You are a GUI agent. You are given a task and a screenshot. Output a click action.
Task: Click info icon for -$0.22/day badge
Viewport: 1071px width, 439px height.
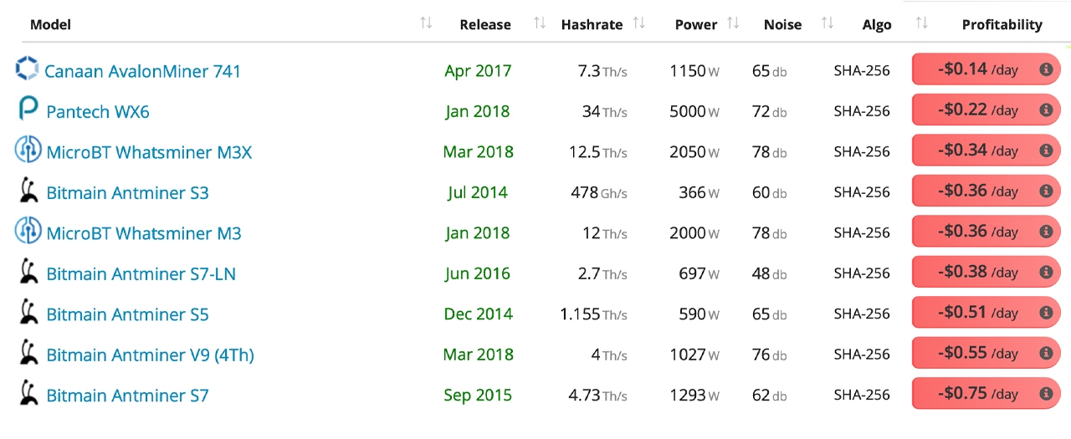tap(1045, 110)
